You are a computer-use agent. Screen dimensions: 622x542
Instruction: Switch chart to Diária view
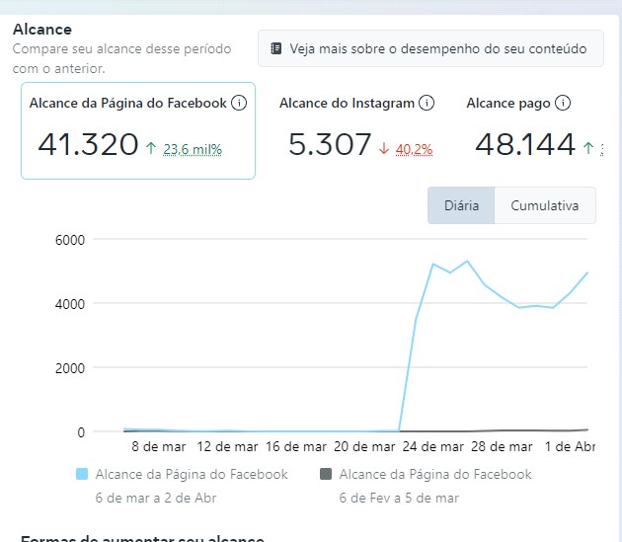(461, 206)
